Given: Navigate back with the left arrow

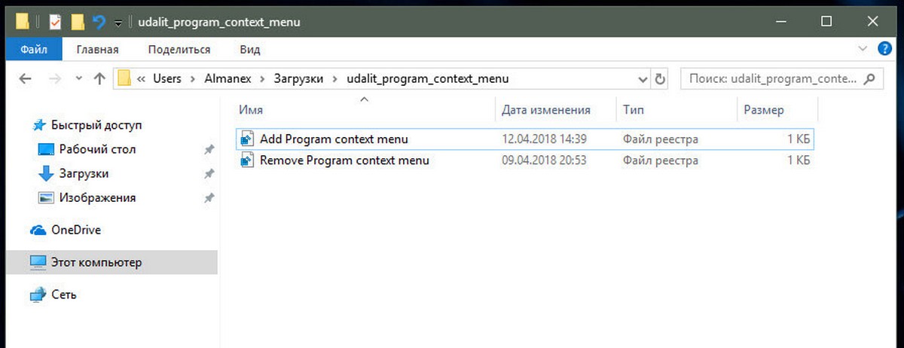Looking at the screenshot, I should point(25,78).
